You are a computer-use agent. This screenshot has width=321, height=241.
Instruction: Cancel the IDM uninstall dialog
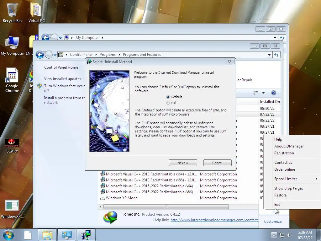218,163
